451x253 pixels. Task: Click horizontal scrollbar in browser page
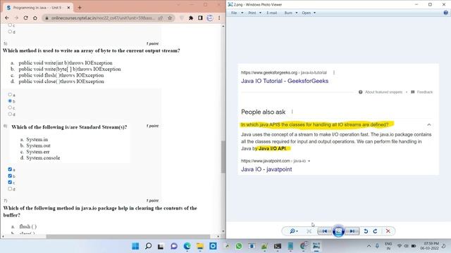pyautogui.click(x=128, y=236)
